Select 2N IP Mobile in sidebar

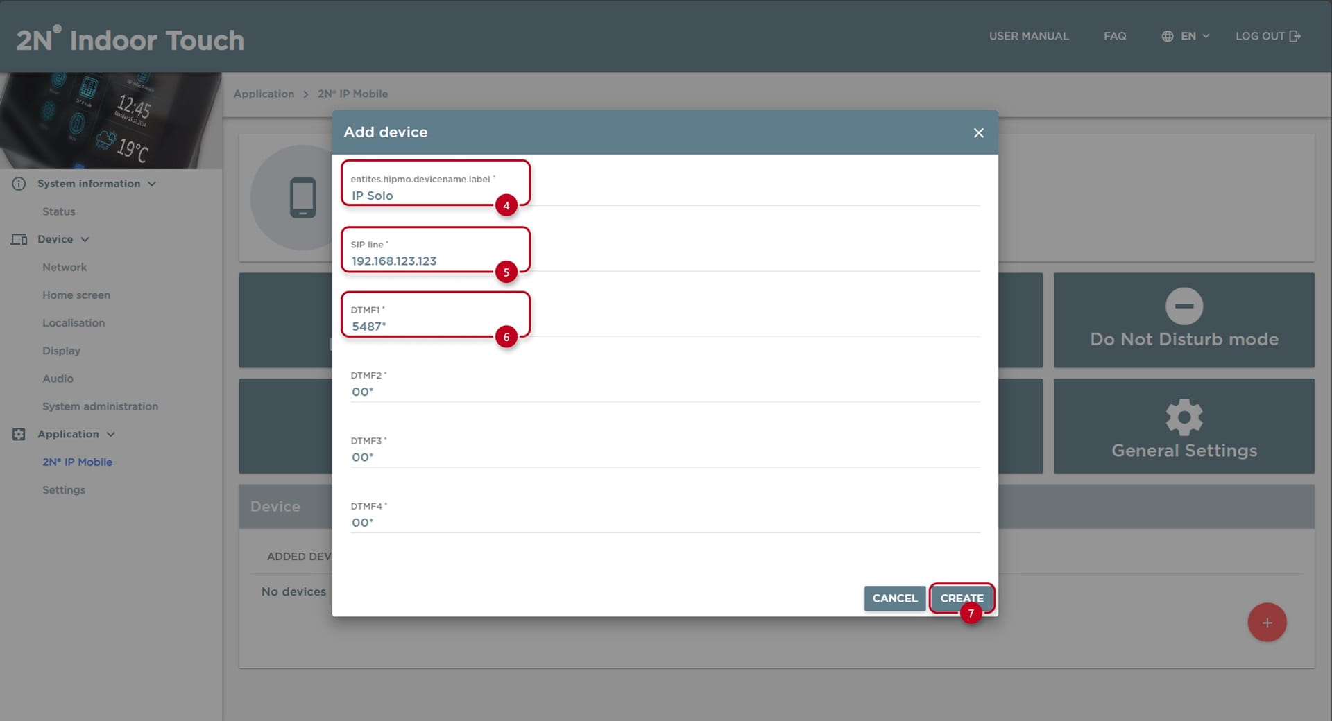click(x=77, y=462)
